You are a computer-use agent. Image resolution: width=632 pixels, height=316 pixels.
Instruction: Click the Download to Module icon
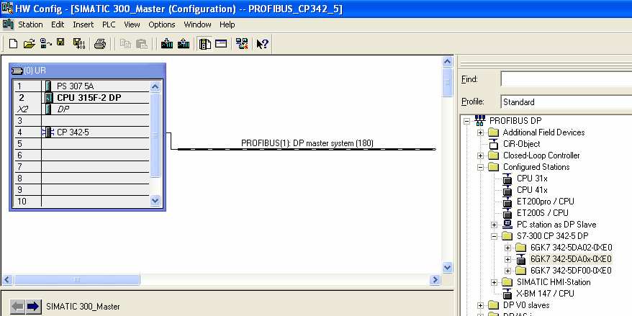(167, 43)
